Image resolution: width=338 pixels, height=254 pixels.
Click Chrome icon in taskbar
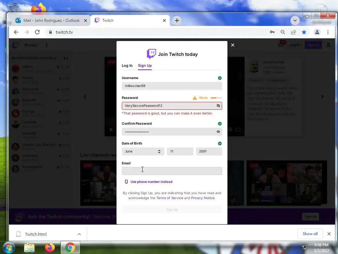click(70, 247)
